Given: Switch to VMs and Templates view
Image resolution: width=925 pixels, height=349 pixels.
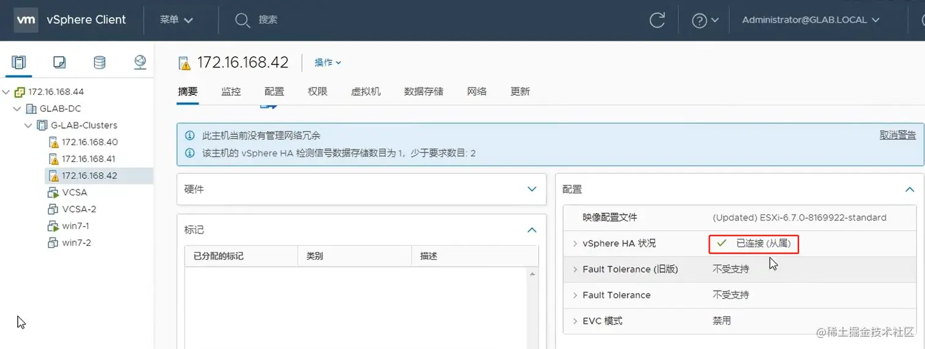Looking at the screenshot, I should tap(59, 62).
